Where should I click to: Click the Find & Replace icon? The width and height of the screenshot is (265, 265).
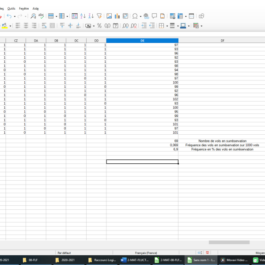tap(33, 16)
